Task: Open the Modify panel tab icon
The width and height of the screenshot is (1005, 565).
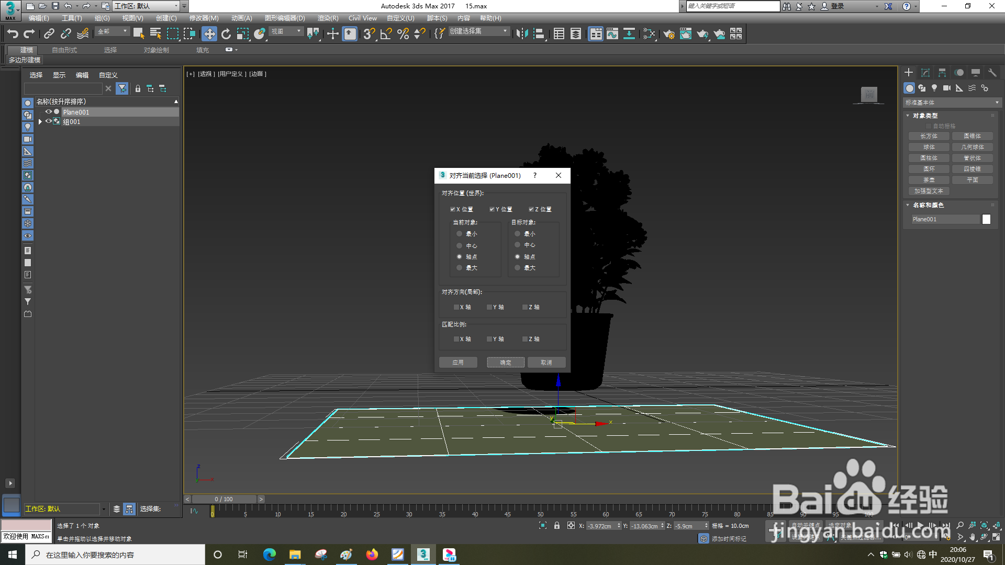Action: (925, 73)
